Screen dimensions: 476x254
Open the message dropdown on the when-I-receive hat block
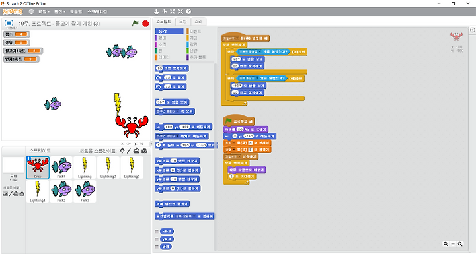click(237, 38)
